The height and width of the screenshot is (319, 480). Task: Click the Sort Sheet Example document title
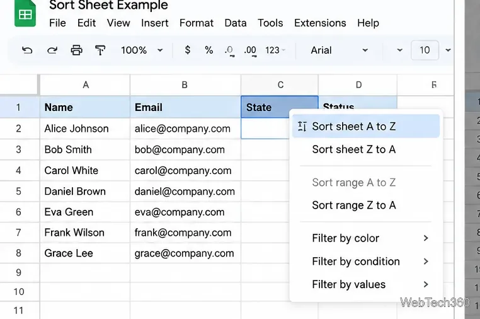click(108, 5)
